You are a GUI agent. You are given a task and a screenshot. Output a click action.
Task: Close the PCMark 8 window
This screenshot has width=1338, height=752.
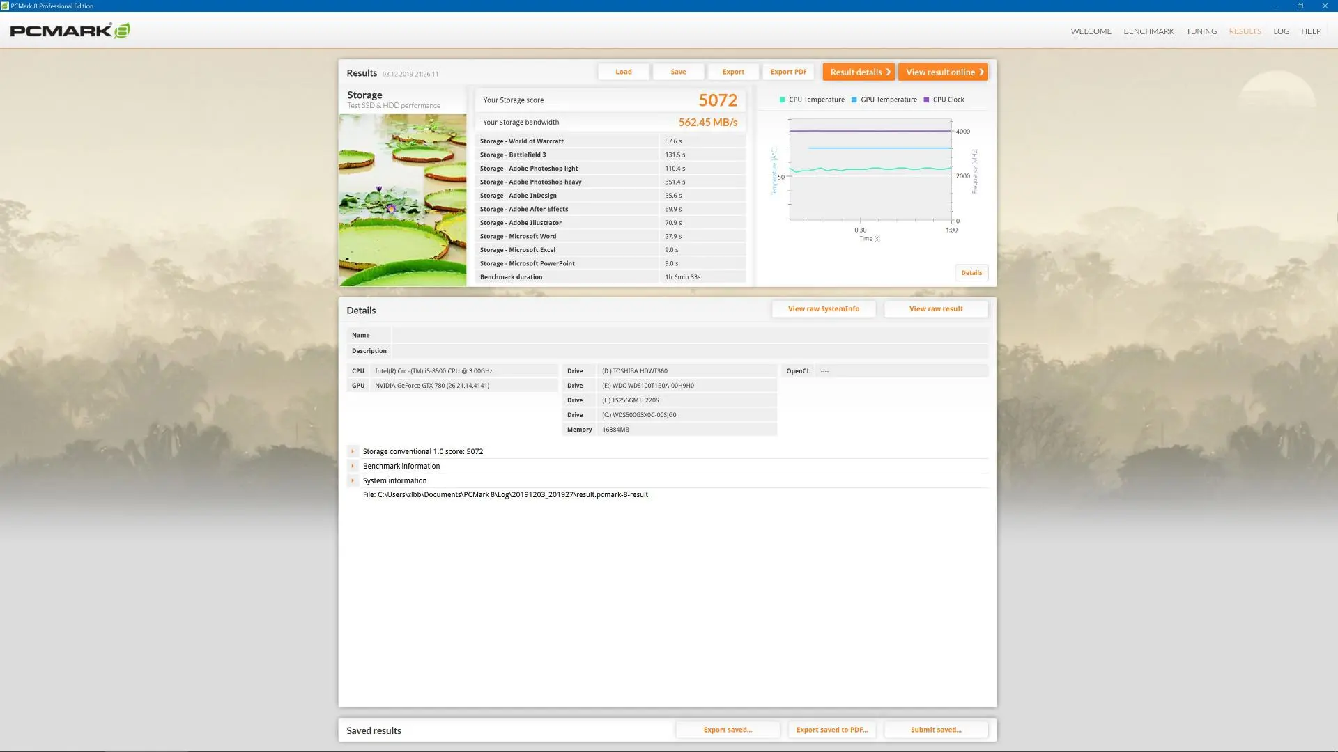click(x=1325, y=6)
